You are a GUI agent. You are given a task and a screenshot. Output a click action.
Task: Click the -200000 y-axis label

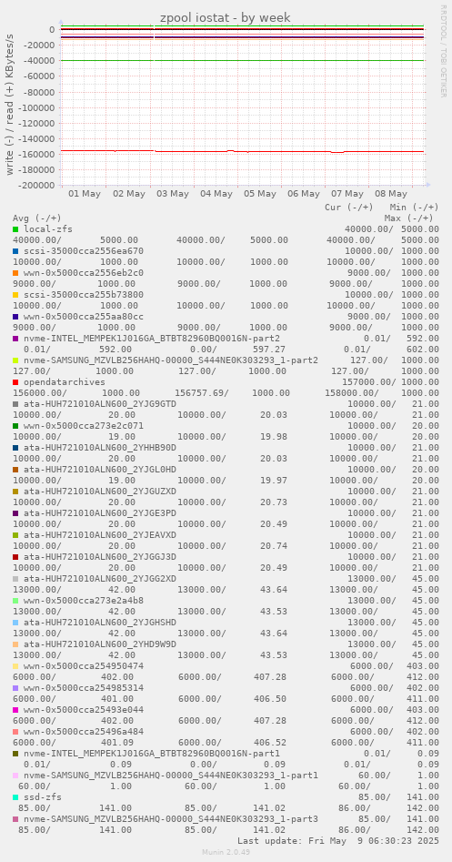point(35,186)
